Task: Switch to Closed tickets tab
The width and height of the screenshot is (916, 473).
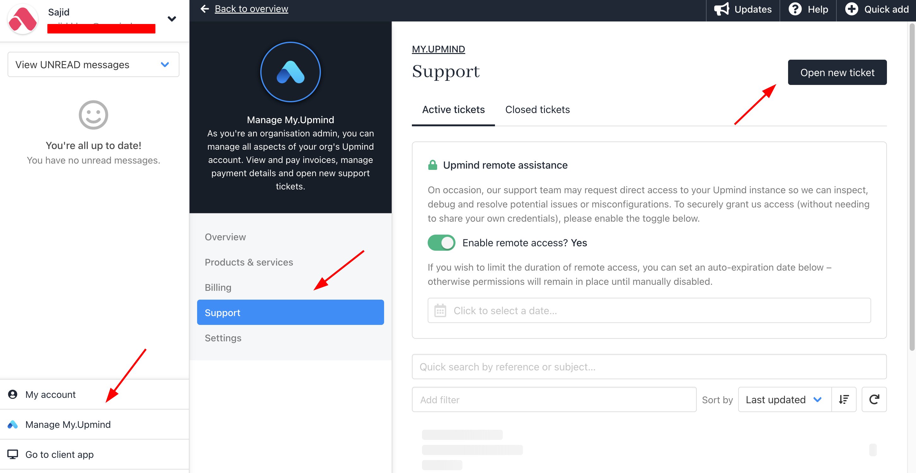Action: [537, 110]
